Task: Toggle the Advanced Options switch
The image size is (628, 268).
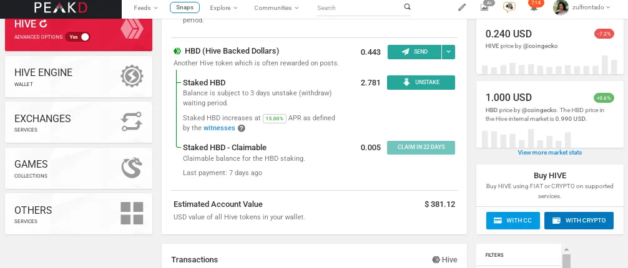Action: (x=78, y=37)
